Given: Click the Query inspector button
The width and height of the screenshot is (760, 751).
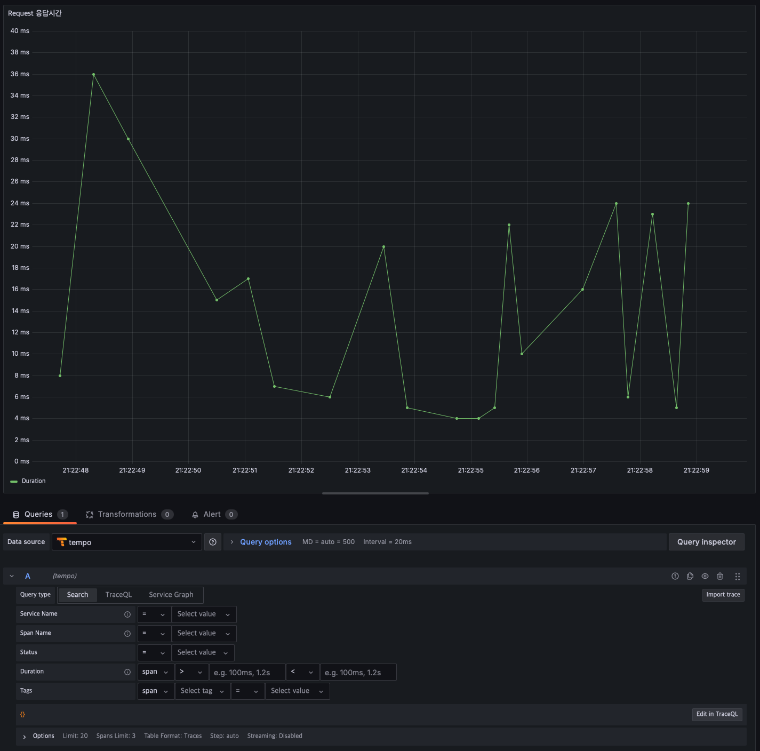Looking at the screenshot, I should [x=706, y=542].
